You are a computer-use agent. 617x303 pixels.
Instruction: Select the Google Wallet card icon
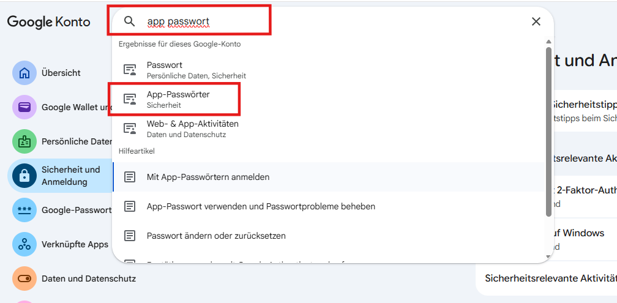click(24, 107)
